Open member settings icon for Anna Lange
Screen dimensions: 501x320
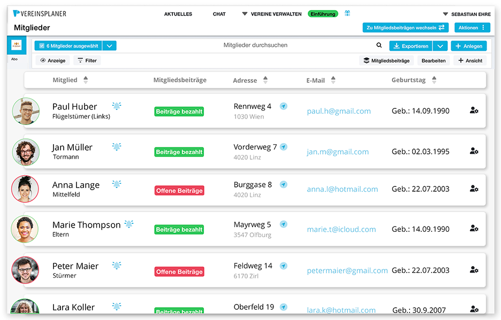[474, 189]
